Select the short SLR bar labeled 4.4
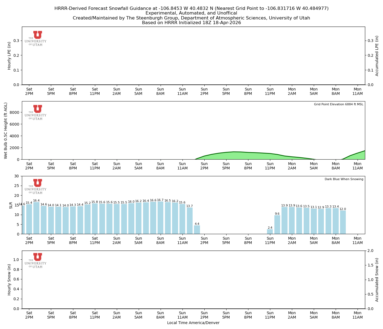 click(197, 230)
